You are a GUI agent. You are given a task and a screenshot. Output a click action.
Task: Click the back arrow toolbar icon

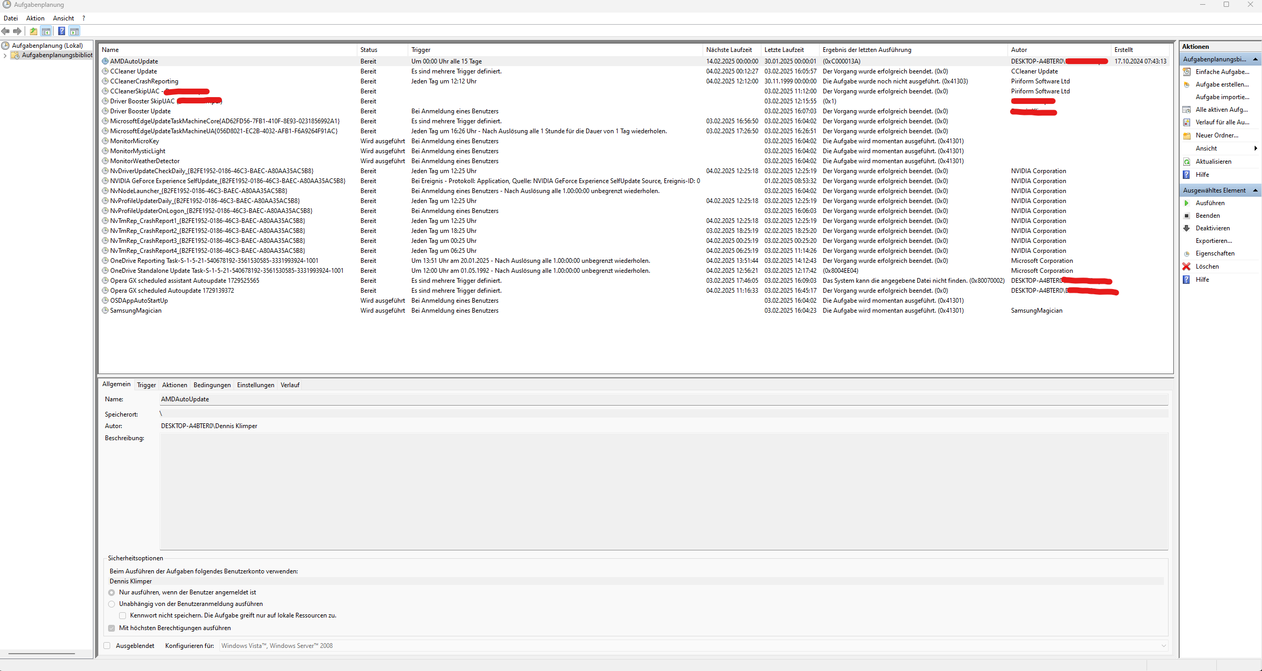(x=5, y=31)
